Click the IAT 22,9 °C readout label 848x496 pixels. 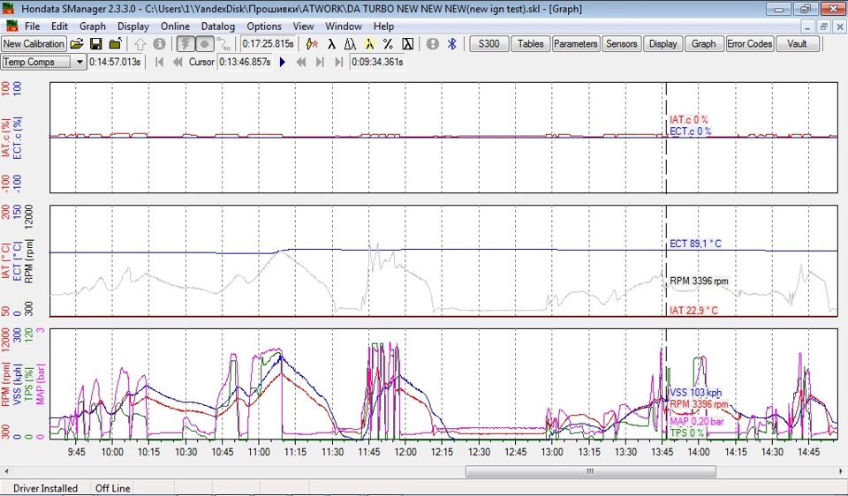[x=693, y=311]
